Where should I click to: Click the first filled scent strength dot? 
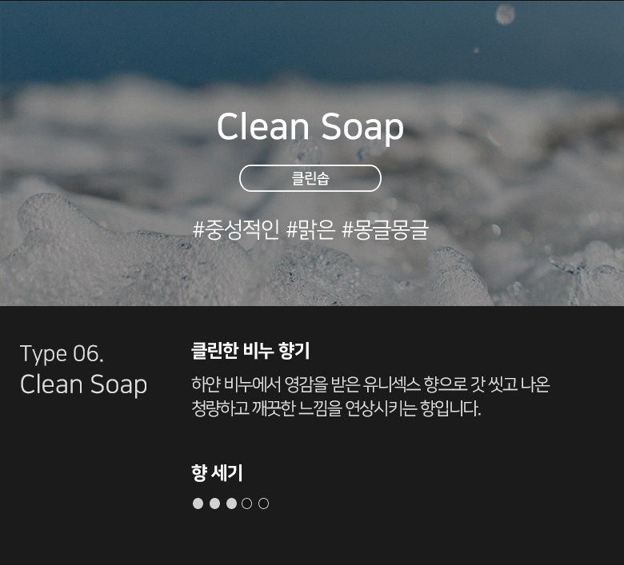198,503
